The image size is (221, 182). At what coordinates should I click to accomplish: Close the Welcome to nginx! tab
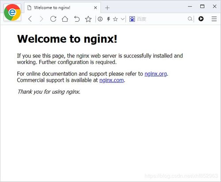coord(95,8)
